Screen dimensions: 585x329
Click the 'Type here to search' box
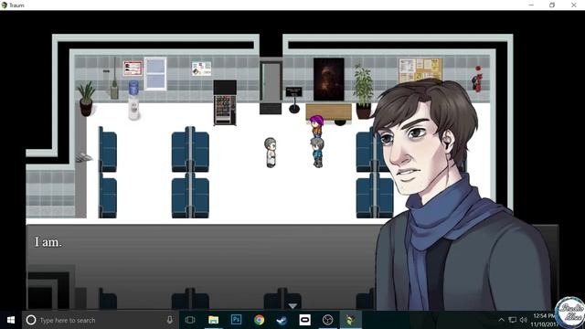(101, 320)
